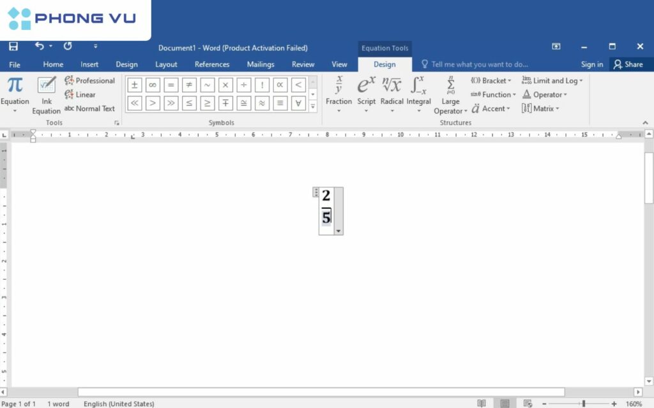This screenshot has width=654, height=408.
Task: Expand the Limit and Log dropdown
Action: (552, 81)
